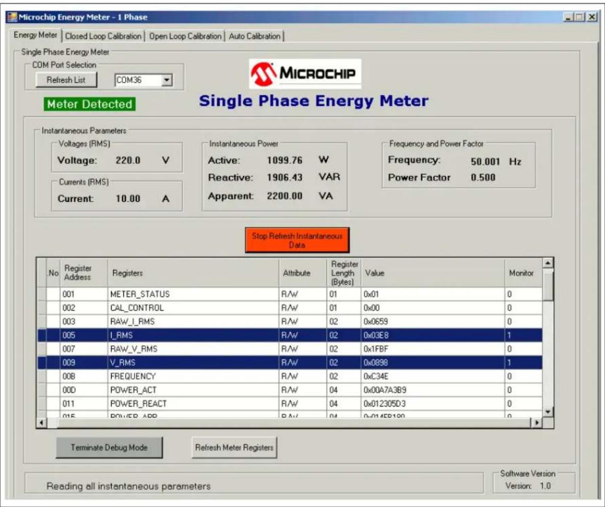Click the Frequency value 50.001

pyautogui.click(x=485, y=162)
